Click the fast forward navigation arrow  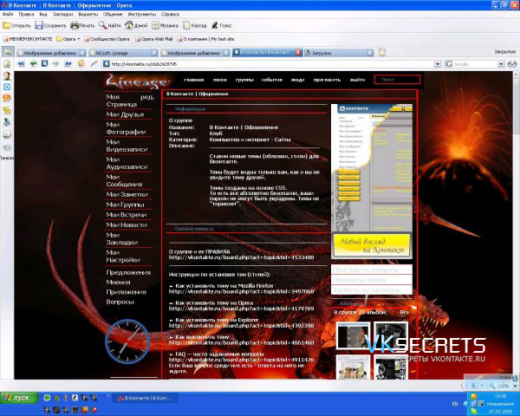tap(68, 63)
